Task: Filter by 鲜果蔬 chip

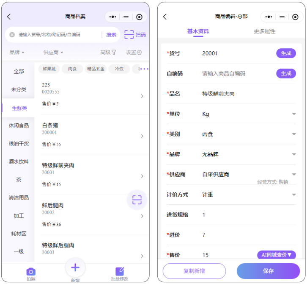Action: (49, 69)
